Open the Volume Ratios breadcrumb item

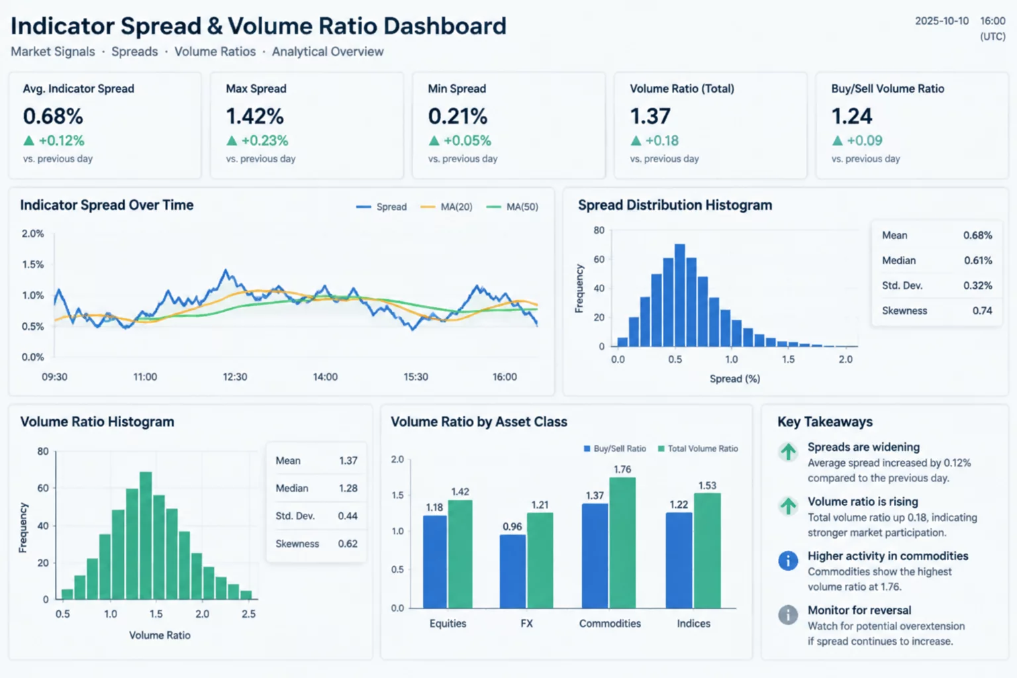pyautogui.click(x=215, y=52)
